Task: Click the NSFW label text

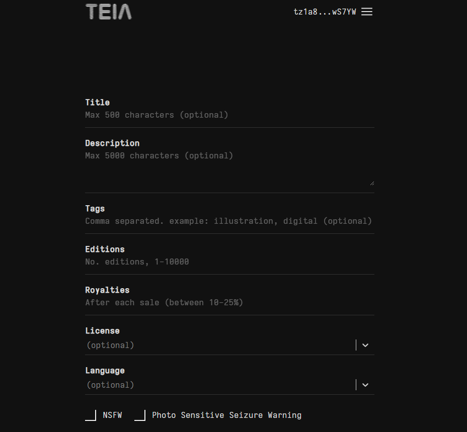Action: tap(112, 415)
